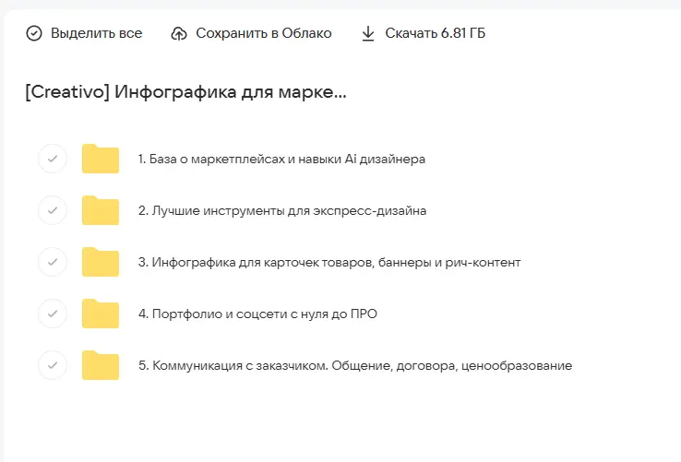The image size is (681, 462).
Task: Click the [Creativo] Инфографика title heading
Action: coord(186,92)
